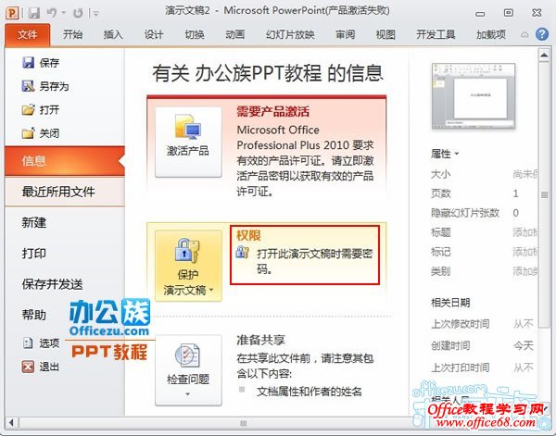556x436 pixels.
Task: Click the 激活产品 button
Action: pyautogui.click(x=188, y=142)
